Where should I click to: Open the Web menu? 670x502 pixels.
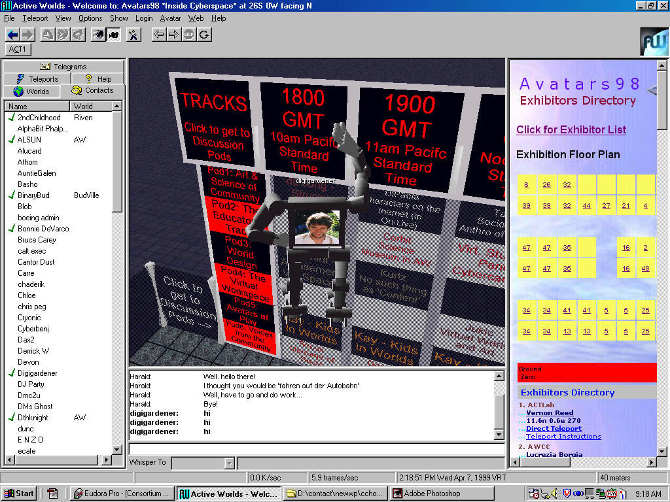pos(196,18)
